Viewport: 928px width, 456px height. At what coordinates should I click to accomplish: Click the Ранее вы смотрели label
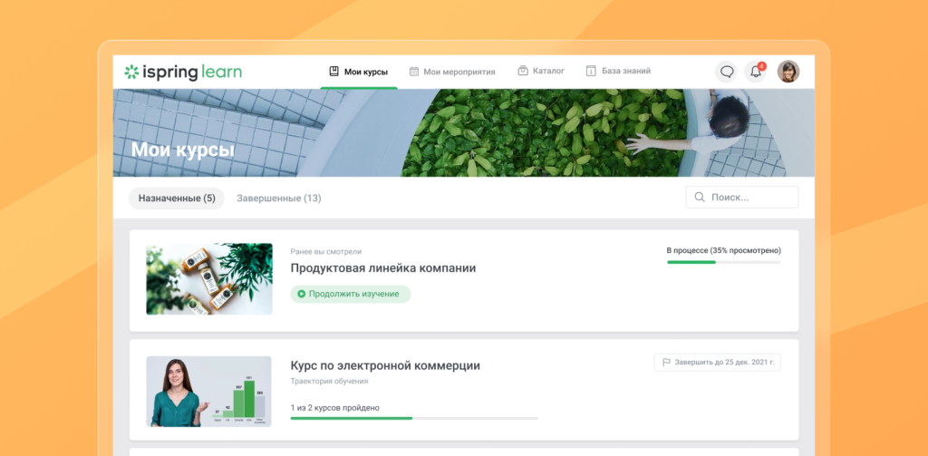(326, 252)
